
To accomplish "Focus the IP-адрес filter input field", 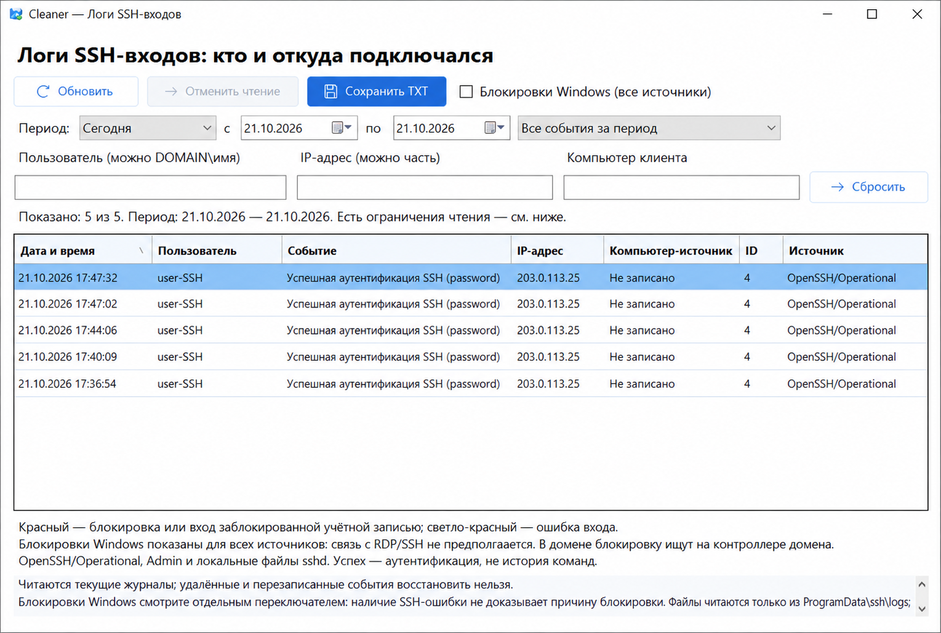I will pyautogui.click(x=425, y=188).
